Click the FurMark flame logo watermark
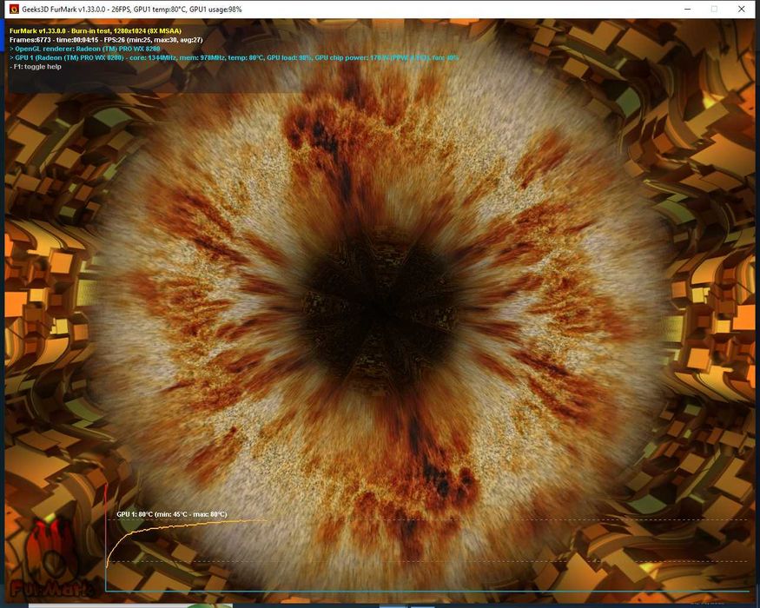 51,558
